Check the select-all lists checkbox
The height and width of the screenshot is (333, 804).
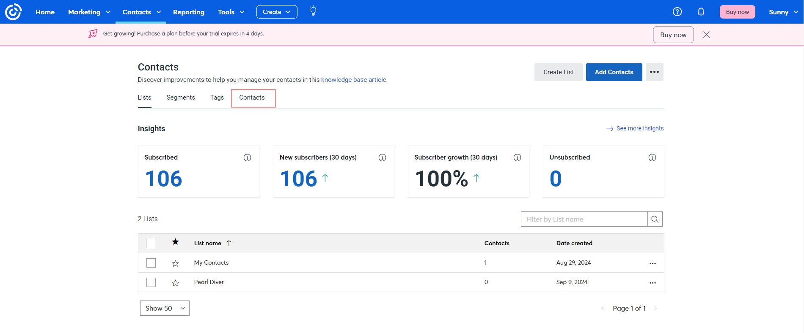pyautogui.click(x=151, y=244)
